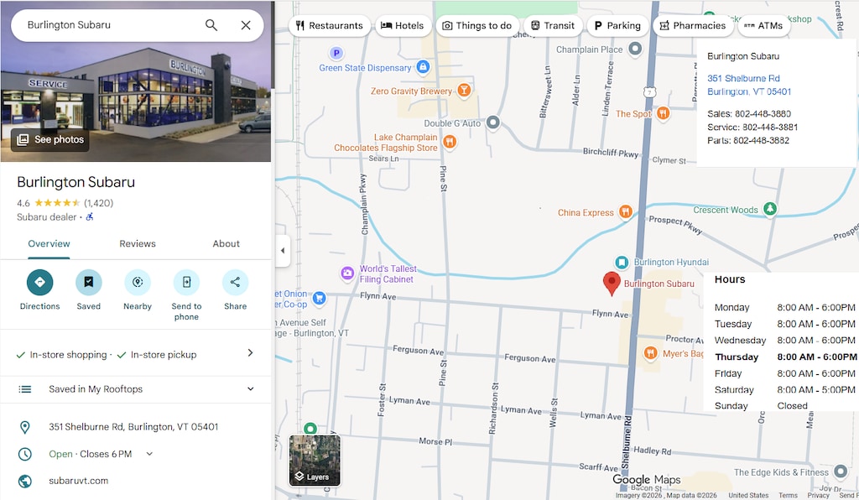Click the China Express restaurant marker
859x500 pixels.
(x=625, y=212)
